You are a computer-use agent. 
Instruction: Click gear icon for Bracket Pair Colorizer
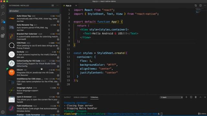(58, 39)
